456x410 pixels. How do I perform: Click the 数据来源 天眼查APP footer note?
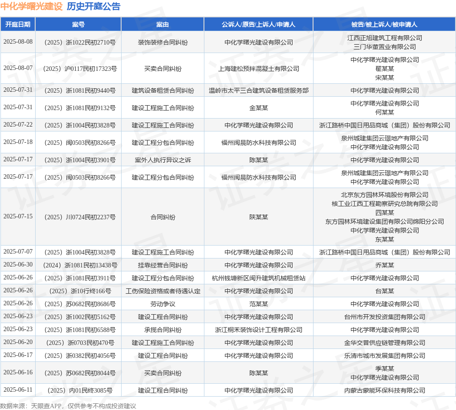tap(68, 406)
